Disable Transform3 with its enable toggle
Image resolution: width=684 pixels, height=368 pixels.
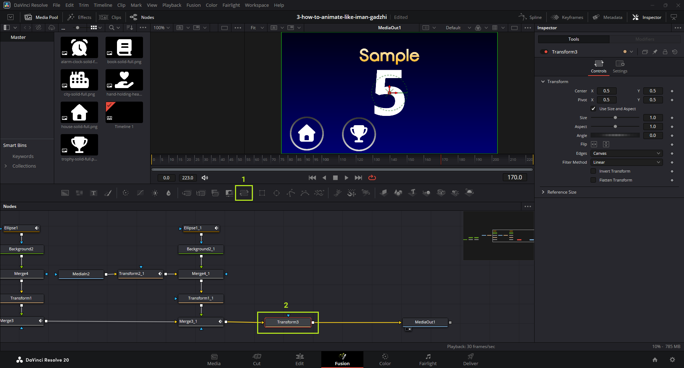pos(544,52)
